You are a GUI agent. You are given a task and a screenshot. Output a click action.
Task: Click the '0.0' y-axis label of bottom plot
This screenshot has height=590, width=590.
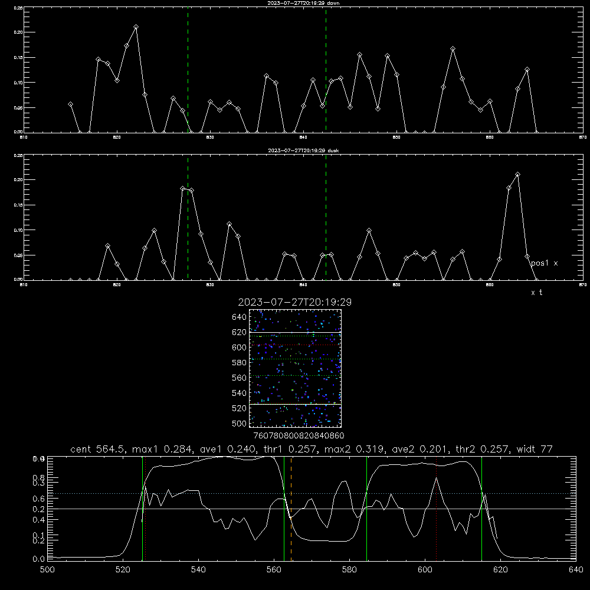38,559
